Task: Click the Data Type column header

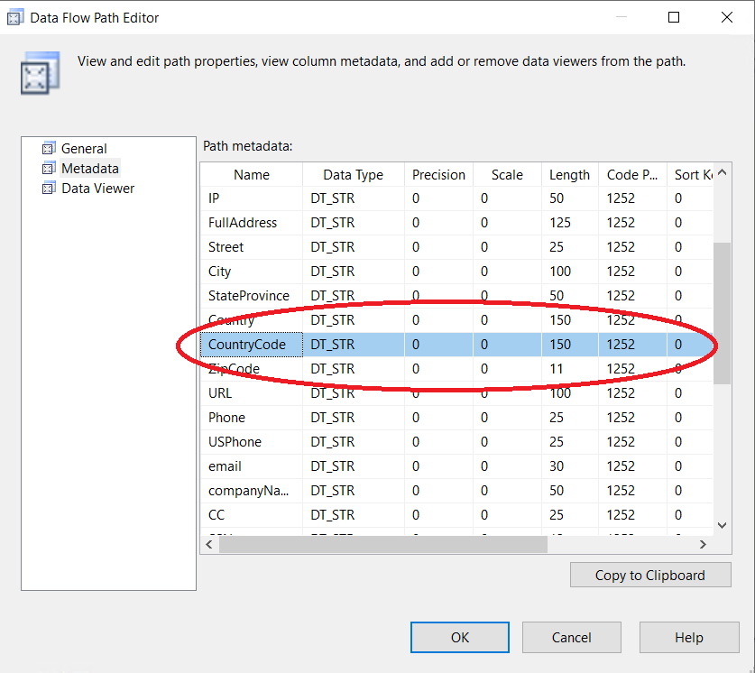Action: (353, 175)
